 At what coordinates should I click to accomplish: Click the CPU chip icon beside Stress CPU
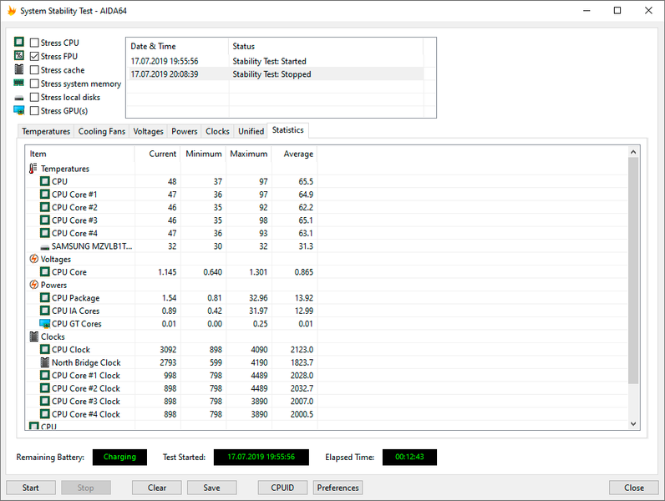19,42
